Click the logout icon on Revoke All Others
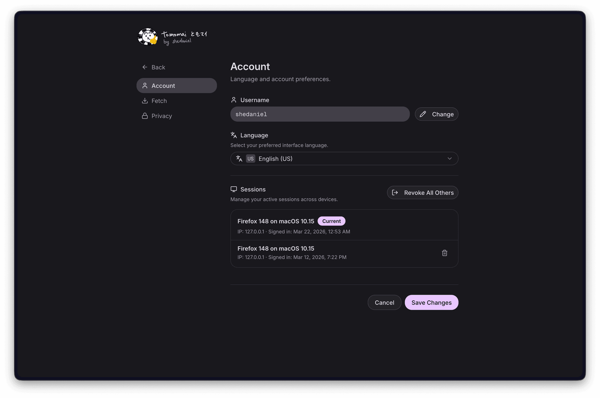 [x=395, y=193]
